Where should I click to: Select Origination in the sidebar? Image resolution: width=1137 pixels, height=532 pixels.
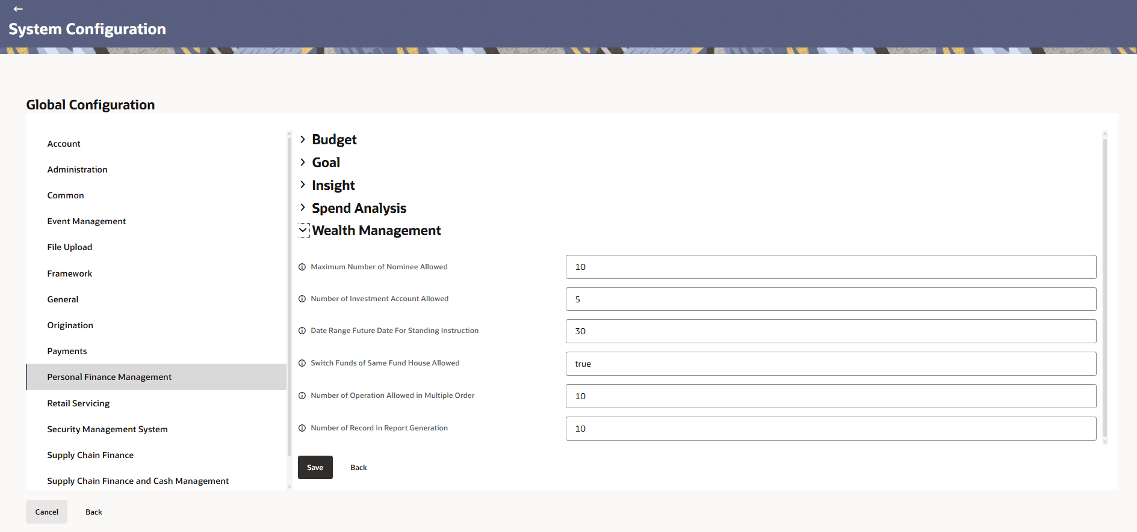[156, 325]
